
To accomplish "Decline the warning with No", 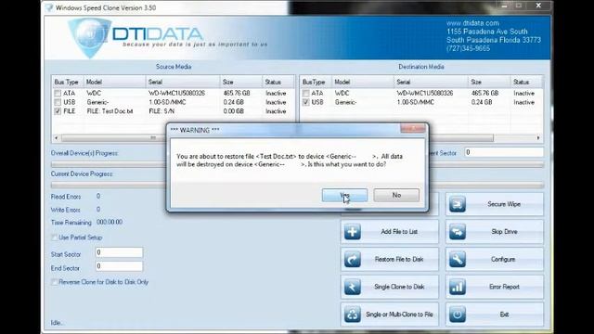I will [396, 196].
